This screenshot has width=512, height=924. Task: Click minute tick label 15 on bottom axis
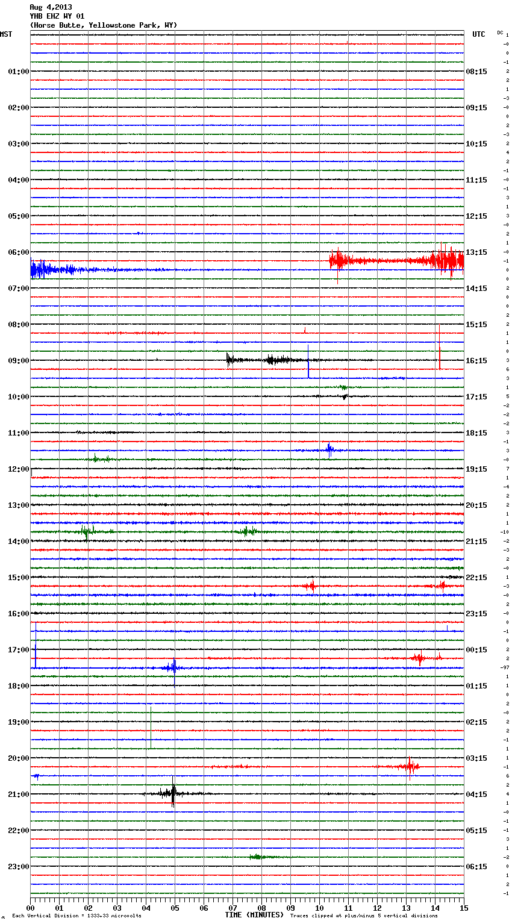(464, 908)
